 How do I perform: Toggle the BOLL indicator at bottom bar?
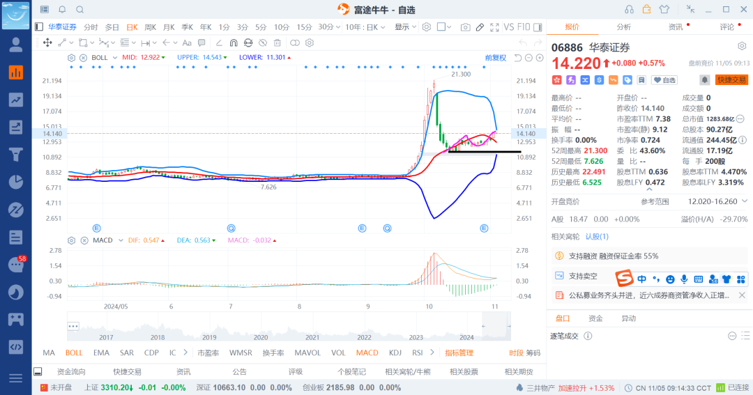74,353
